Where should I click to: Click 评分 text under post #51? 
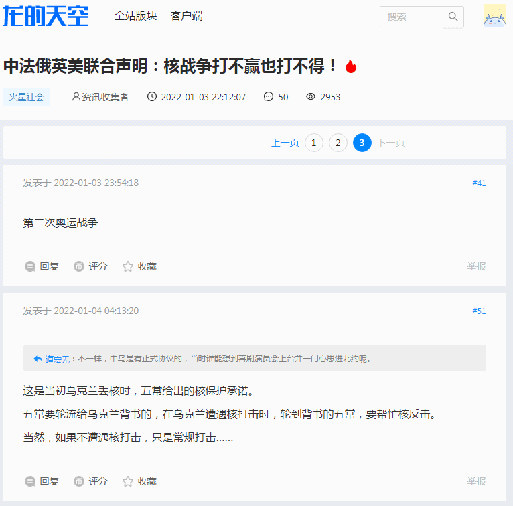tap(98, 481)
